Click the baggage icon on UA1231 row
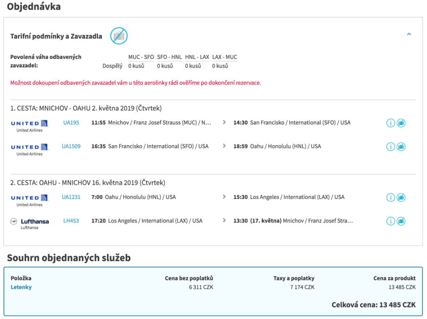This screenshot has width=427, height=319. [401, 198]
